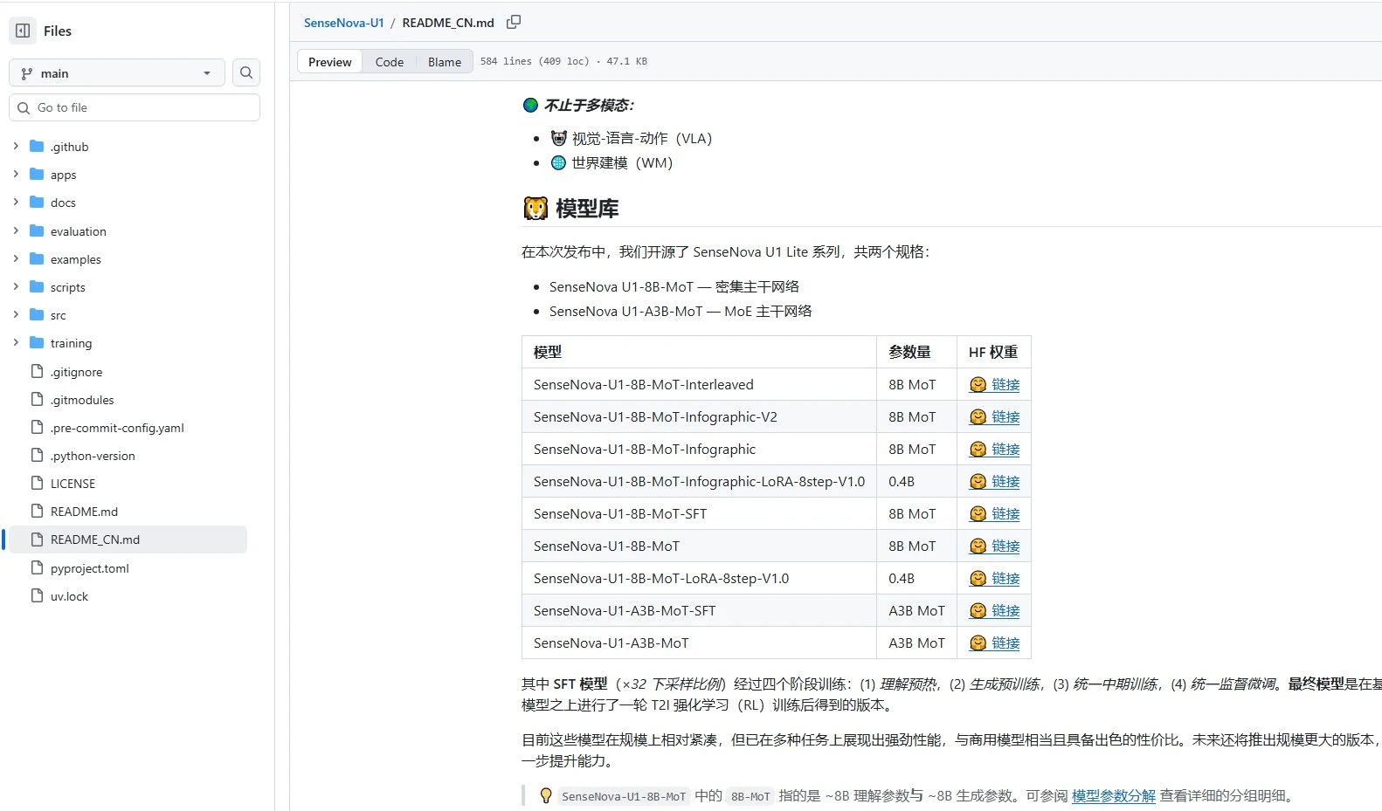Switch to the Code tab

point(390,62)
